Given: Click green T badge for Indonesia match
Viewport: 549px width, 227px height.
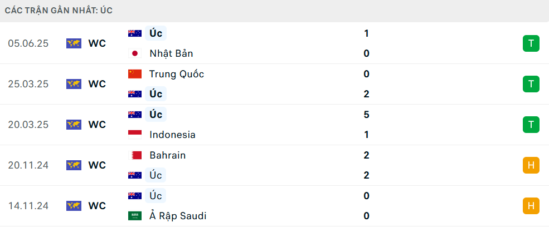Looking at the screenshot, I should (531, 125).
